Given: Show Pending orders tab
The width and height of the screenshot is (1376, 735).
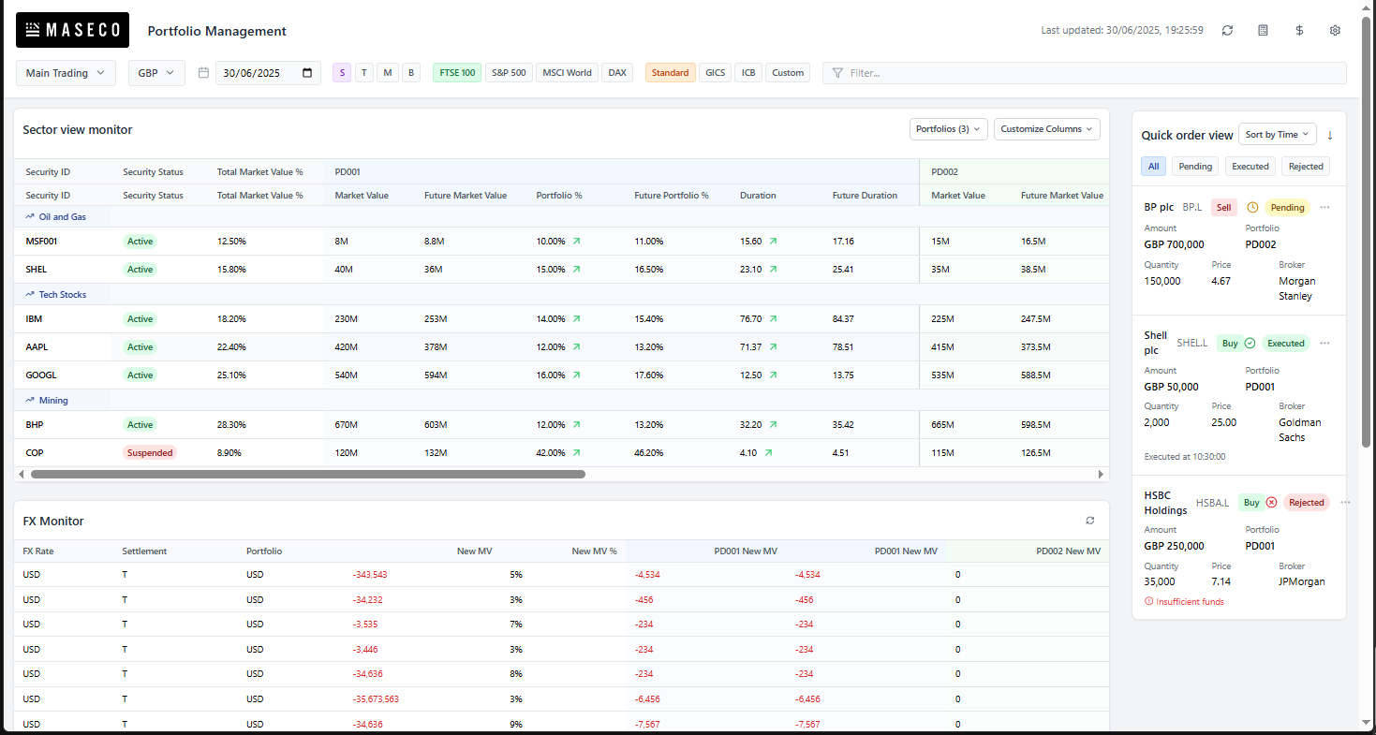Looking at the screenshot, I should pos(1195,166).
